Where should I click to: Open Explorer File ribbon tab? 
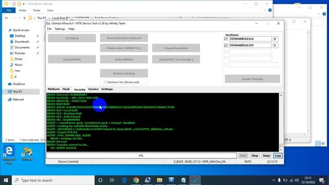[9, 10]
